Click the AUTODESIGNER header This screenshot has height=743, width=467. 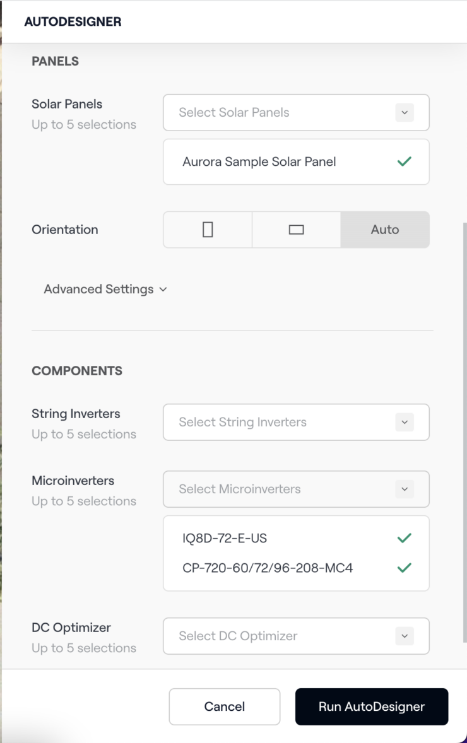pyautogui.click(x=73, y=21)
